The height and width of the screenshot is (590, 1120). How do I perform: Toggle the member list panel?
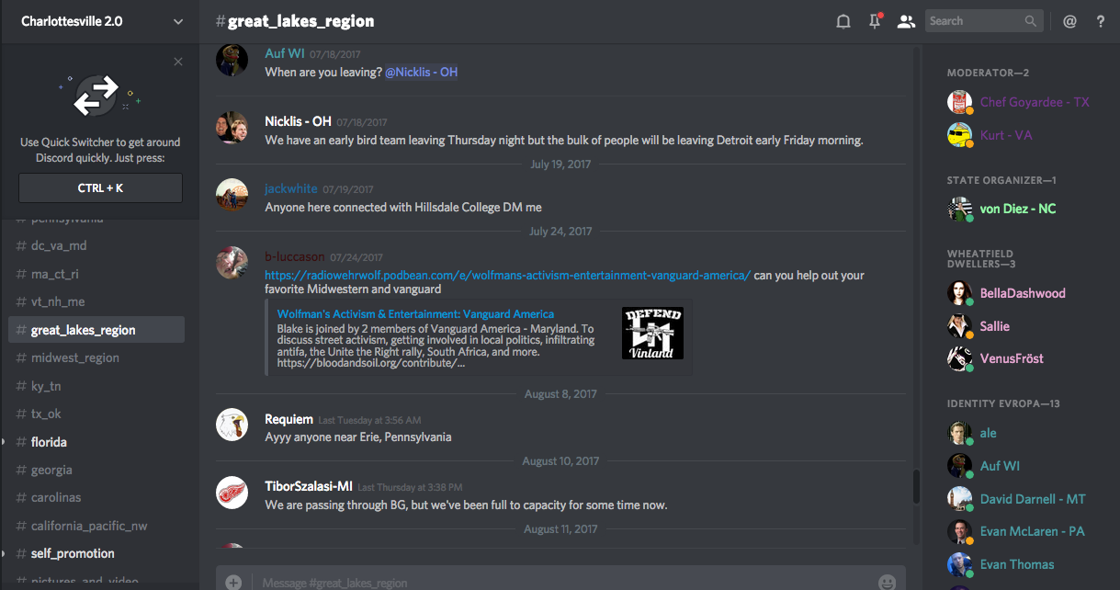tap(906, 21)
